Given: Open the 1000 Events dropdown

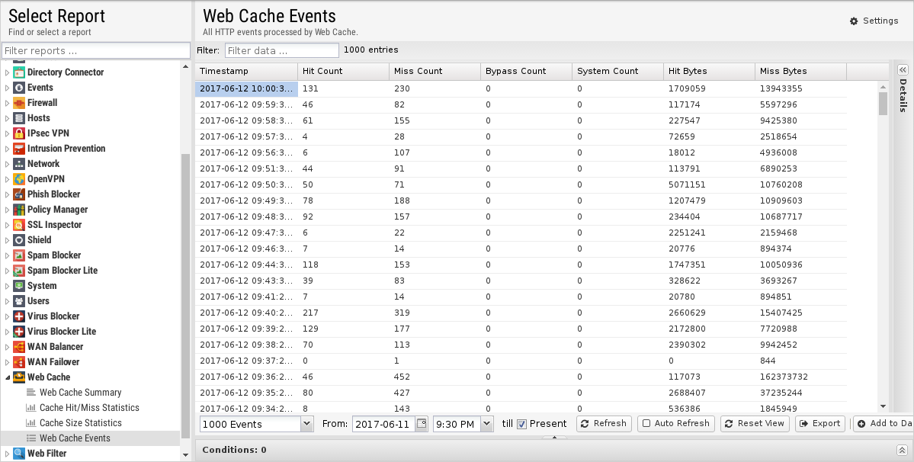Looking at the screenshot, I should coord(306,424).
